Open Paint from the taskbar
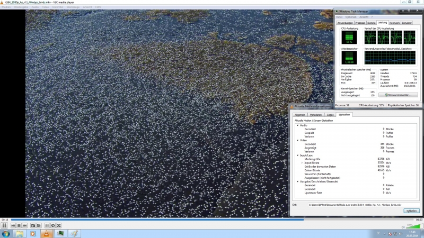Screen dimensions: 424x238 pyautogui.click(x=74, y=234)
